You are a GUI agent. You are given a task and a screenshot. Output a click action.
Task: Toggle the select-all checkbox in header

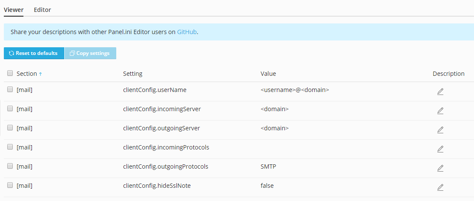pos(10,73)
